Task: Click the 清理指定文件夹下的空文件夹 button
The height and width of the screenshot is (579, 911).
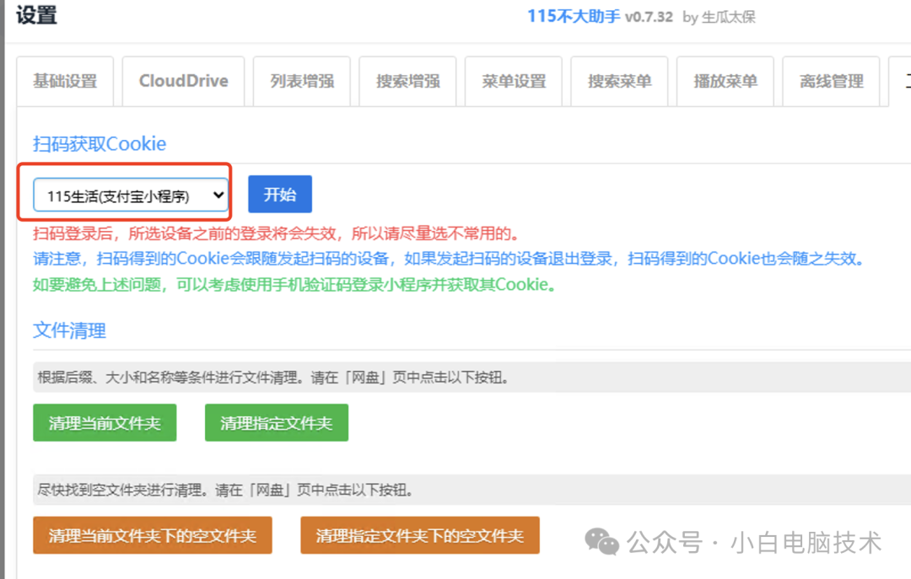Action: [419, 534]
